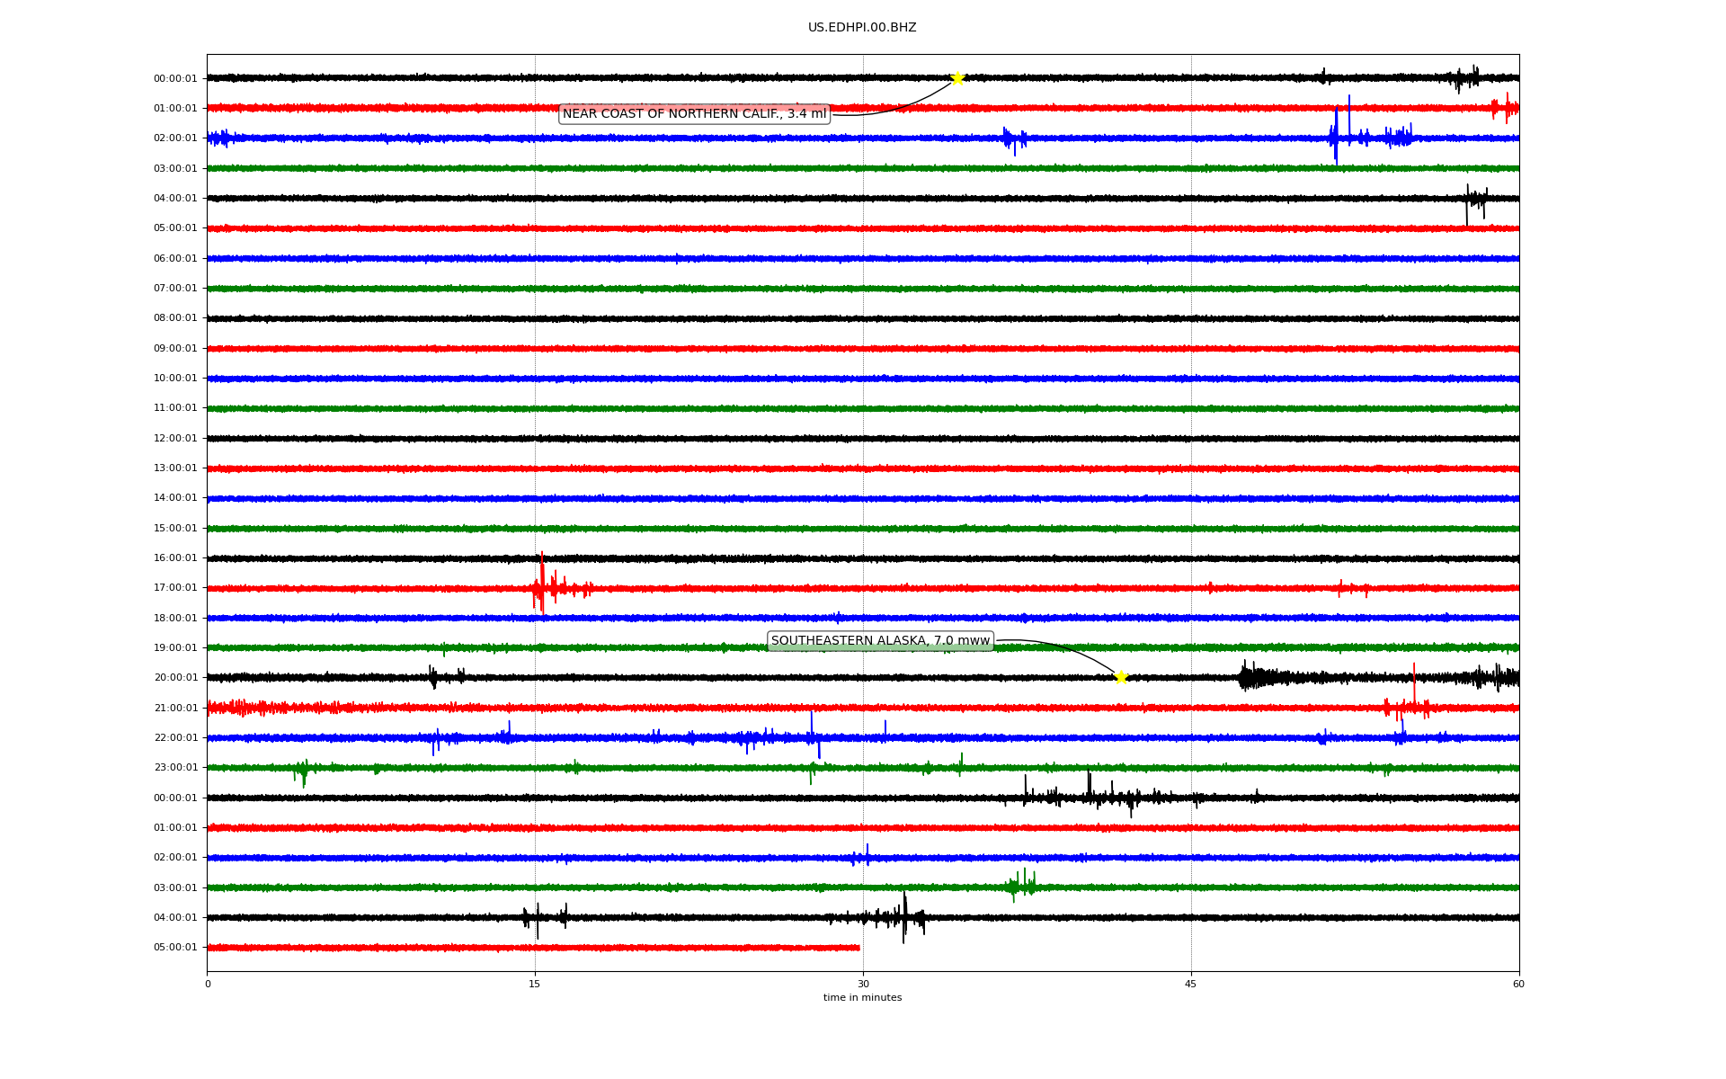Click the NEAR COAST OF NORTHERN CALIF. annotation
Screen dimensions: 1726x1079
694,114
